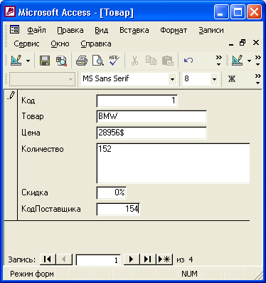The width and height of the screenshot is (266, 283).
Task: Click the file search icon beside Save
Action: coord(61,61)
